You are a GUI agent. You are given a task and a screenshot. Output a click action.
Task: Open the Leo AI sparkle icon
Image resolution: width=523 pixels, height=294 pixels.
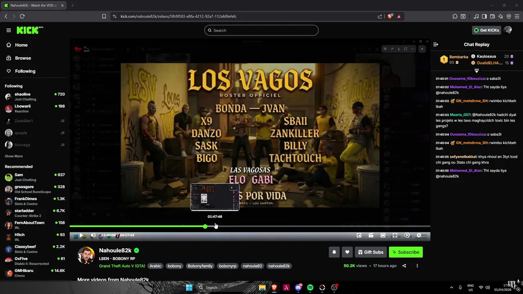[x=501, y=16]
